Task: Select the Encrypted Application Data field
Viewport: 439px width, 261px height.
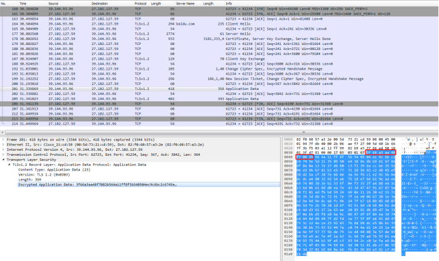Action: [148, 184]
